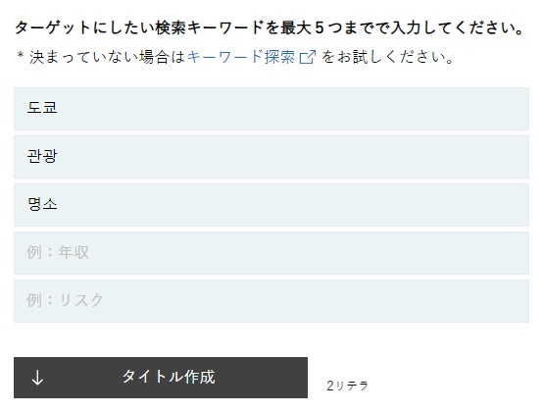Click the asterisk before 決まっていない
Screen dimensions: 544x413
[21, 56]
